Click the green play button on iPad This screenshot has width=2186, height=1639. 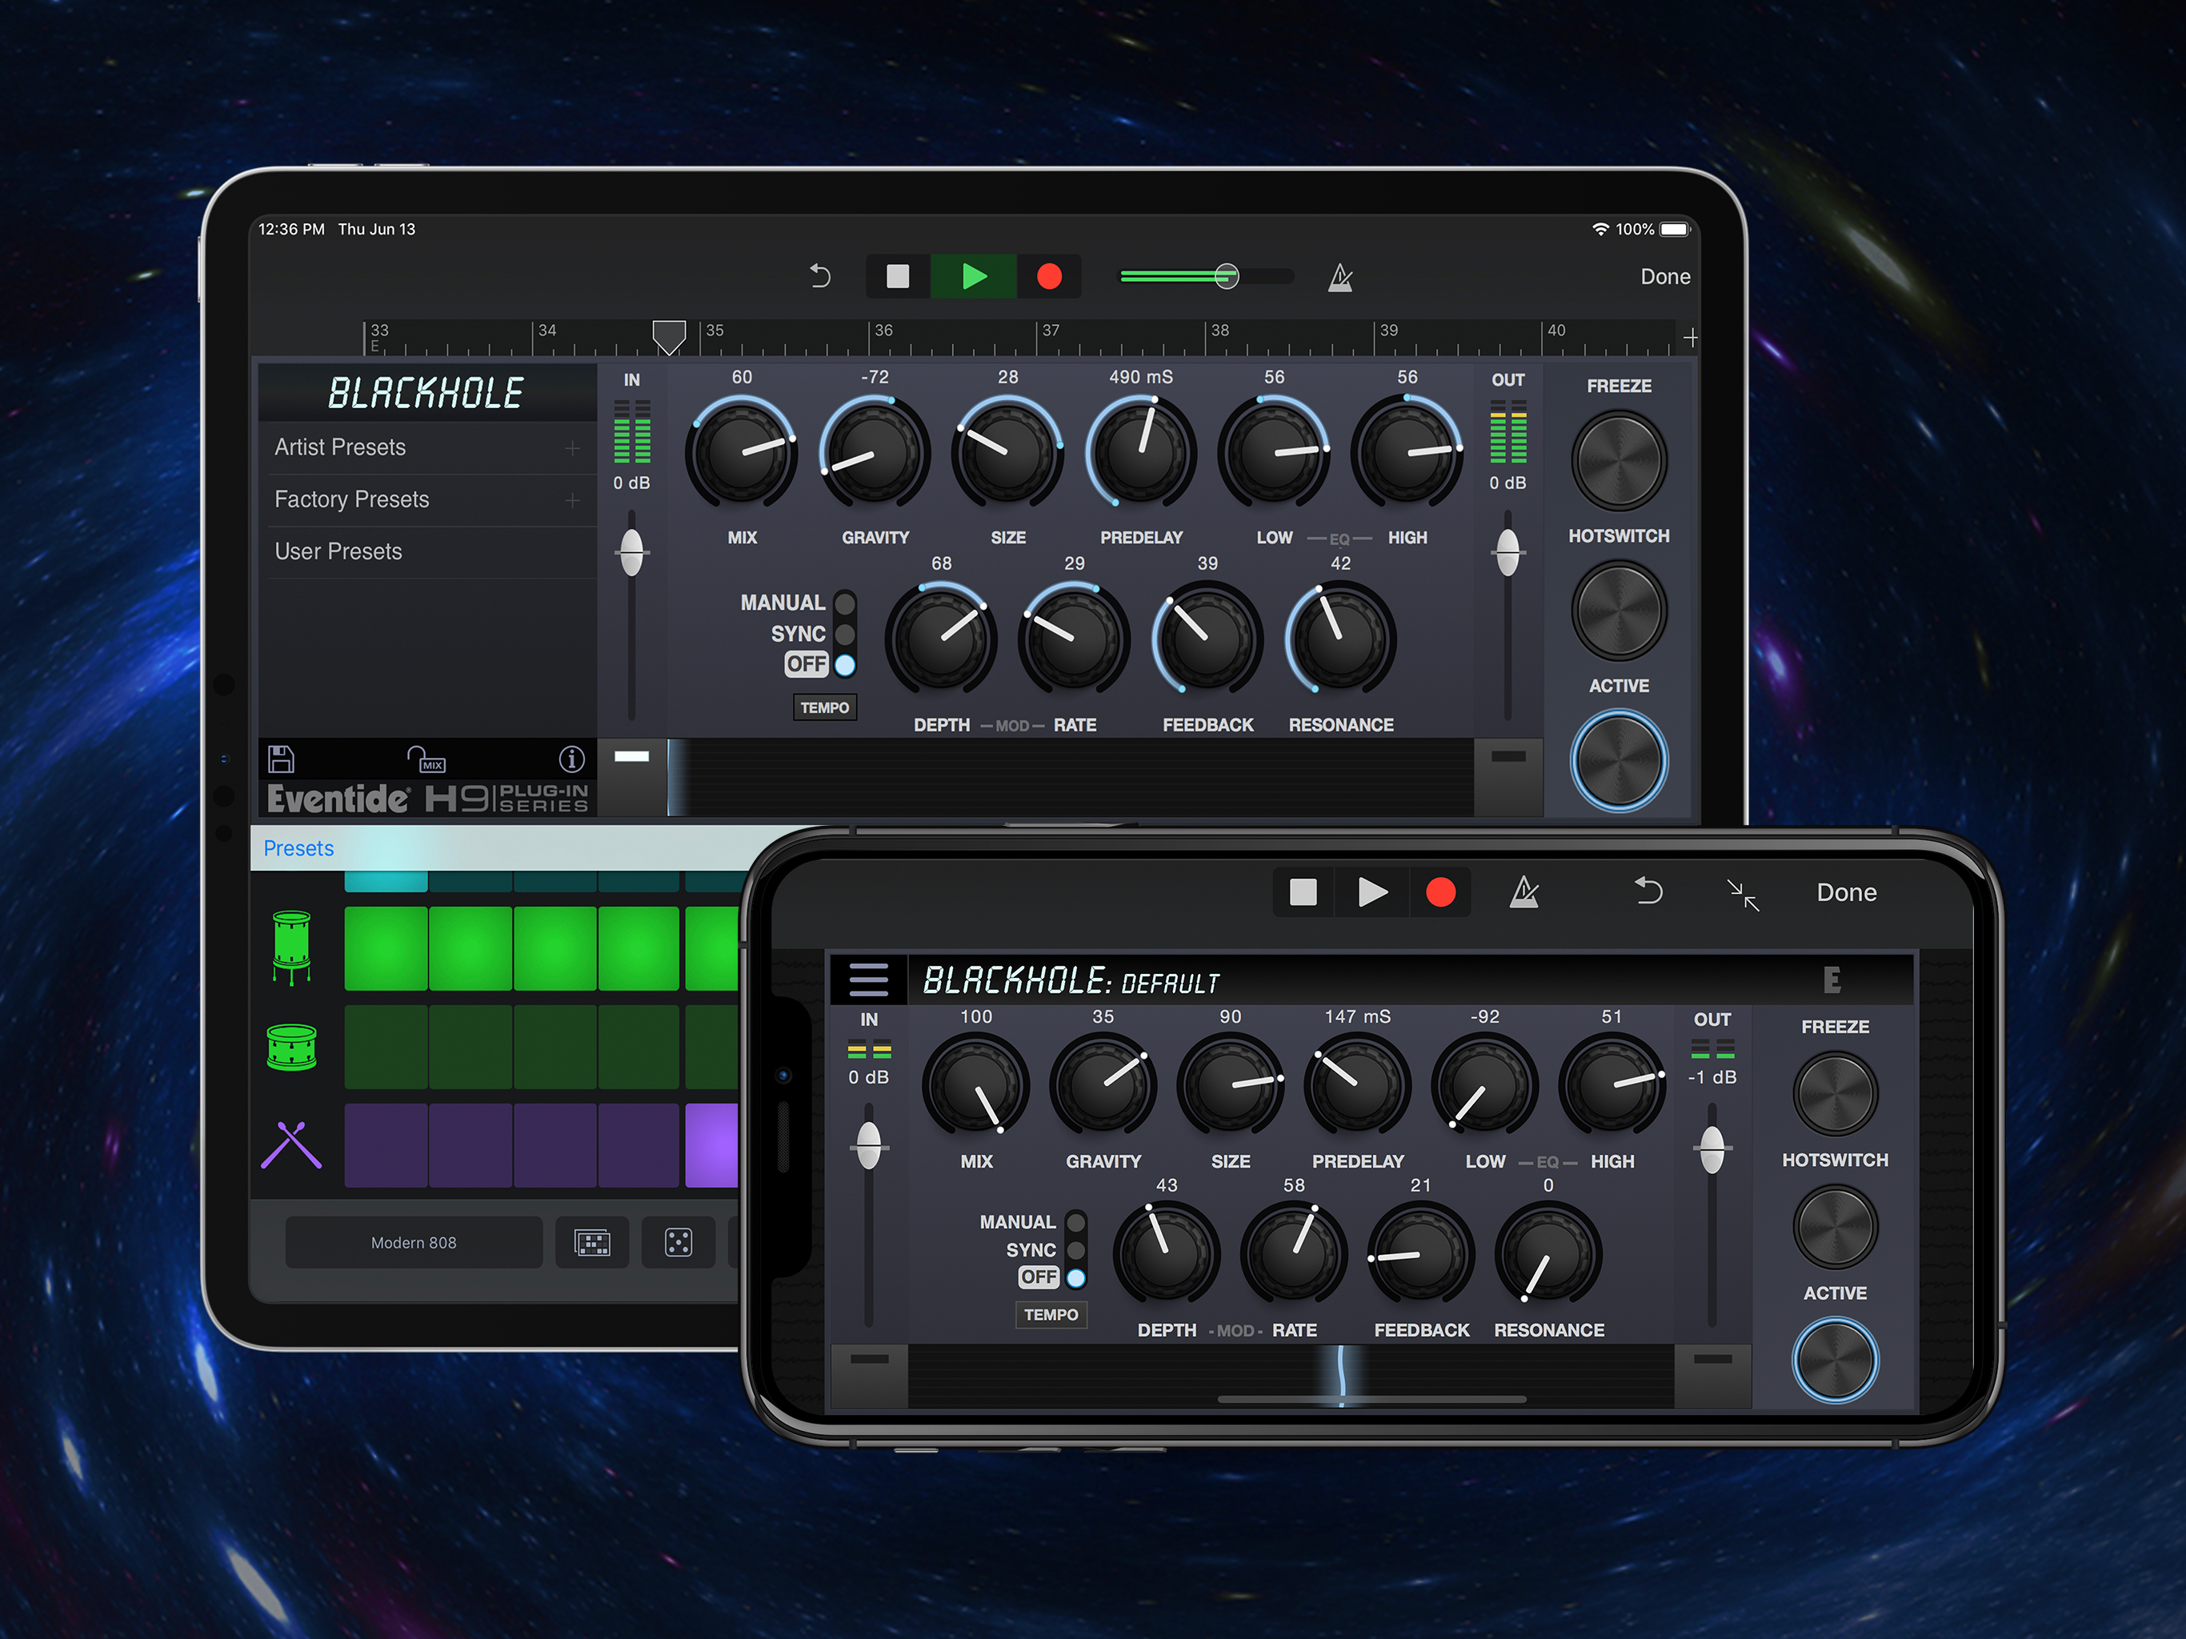click(x=974, y=277)
